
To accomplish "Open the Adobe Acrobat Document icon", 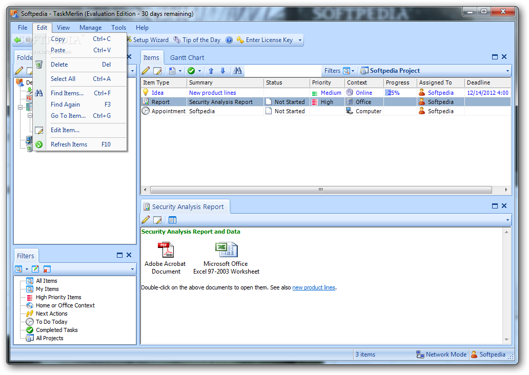I will coord(165,250).
